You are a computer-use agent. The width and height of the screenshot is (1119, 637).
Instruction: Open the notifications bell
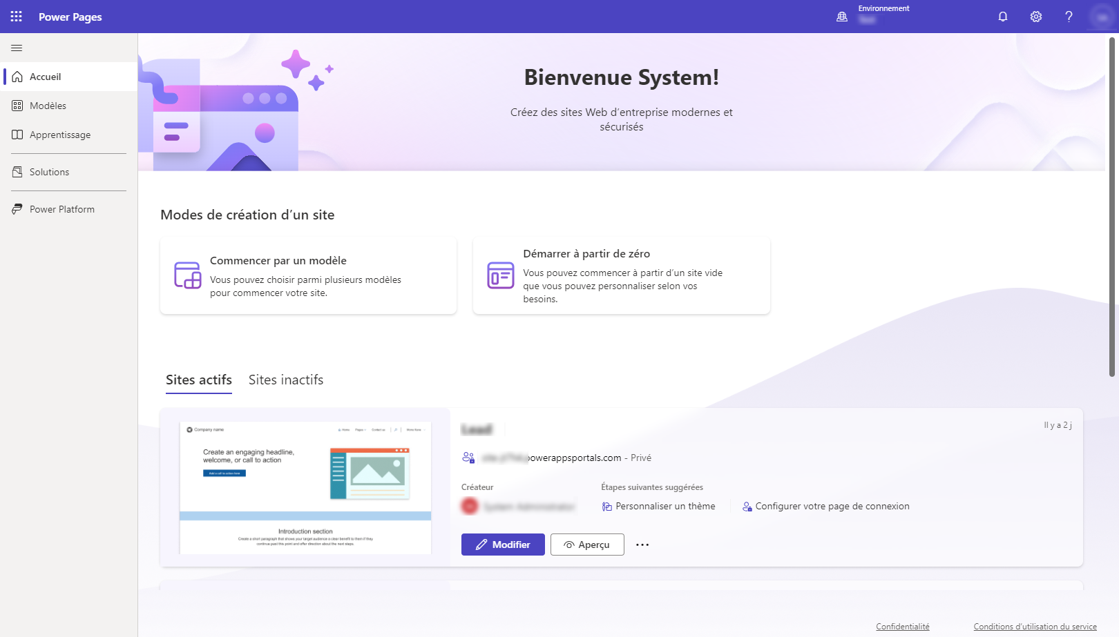pyautogui.click(x=1003, y=17)
